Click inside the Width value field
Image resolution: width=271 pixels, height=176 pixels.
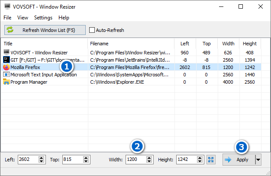pos(136,160)
